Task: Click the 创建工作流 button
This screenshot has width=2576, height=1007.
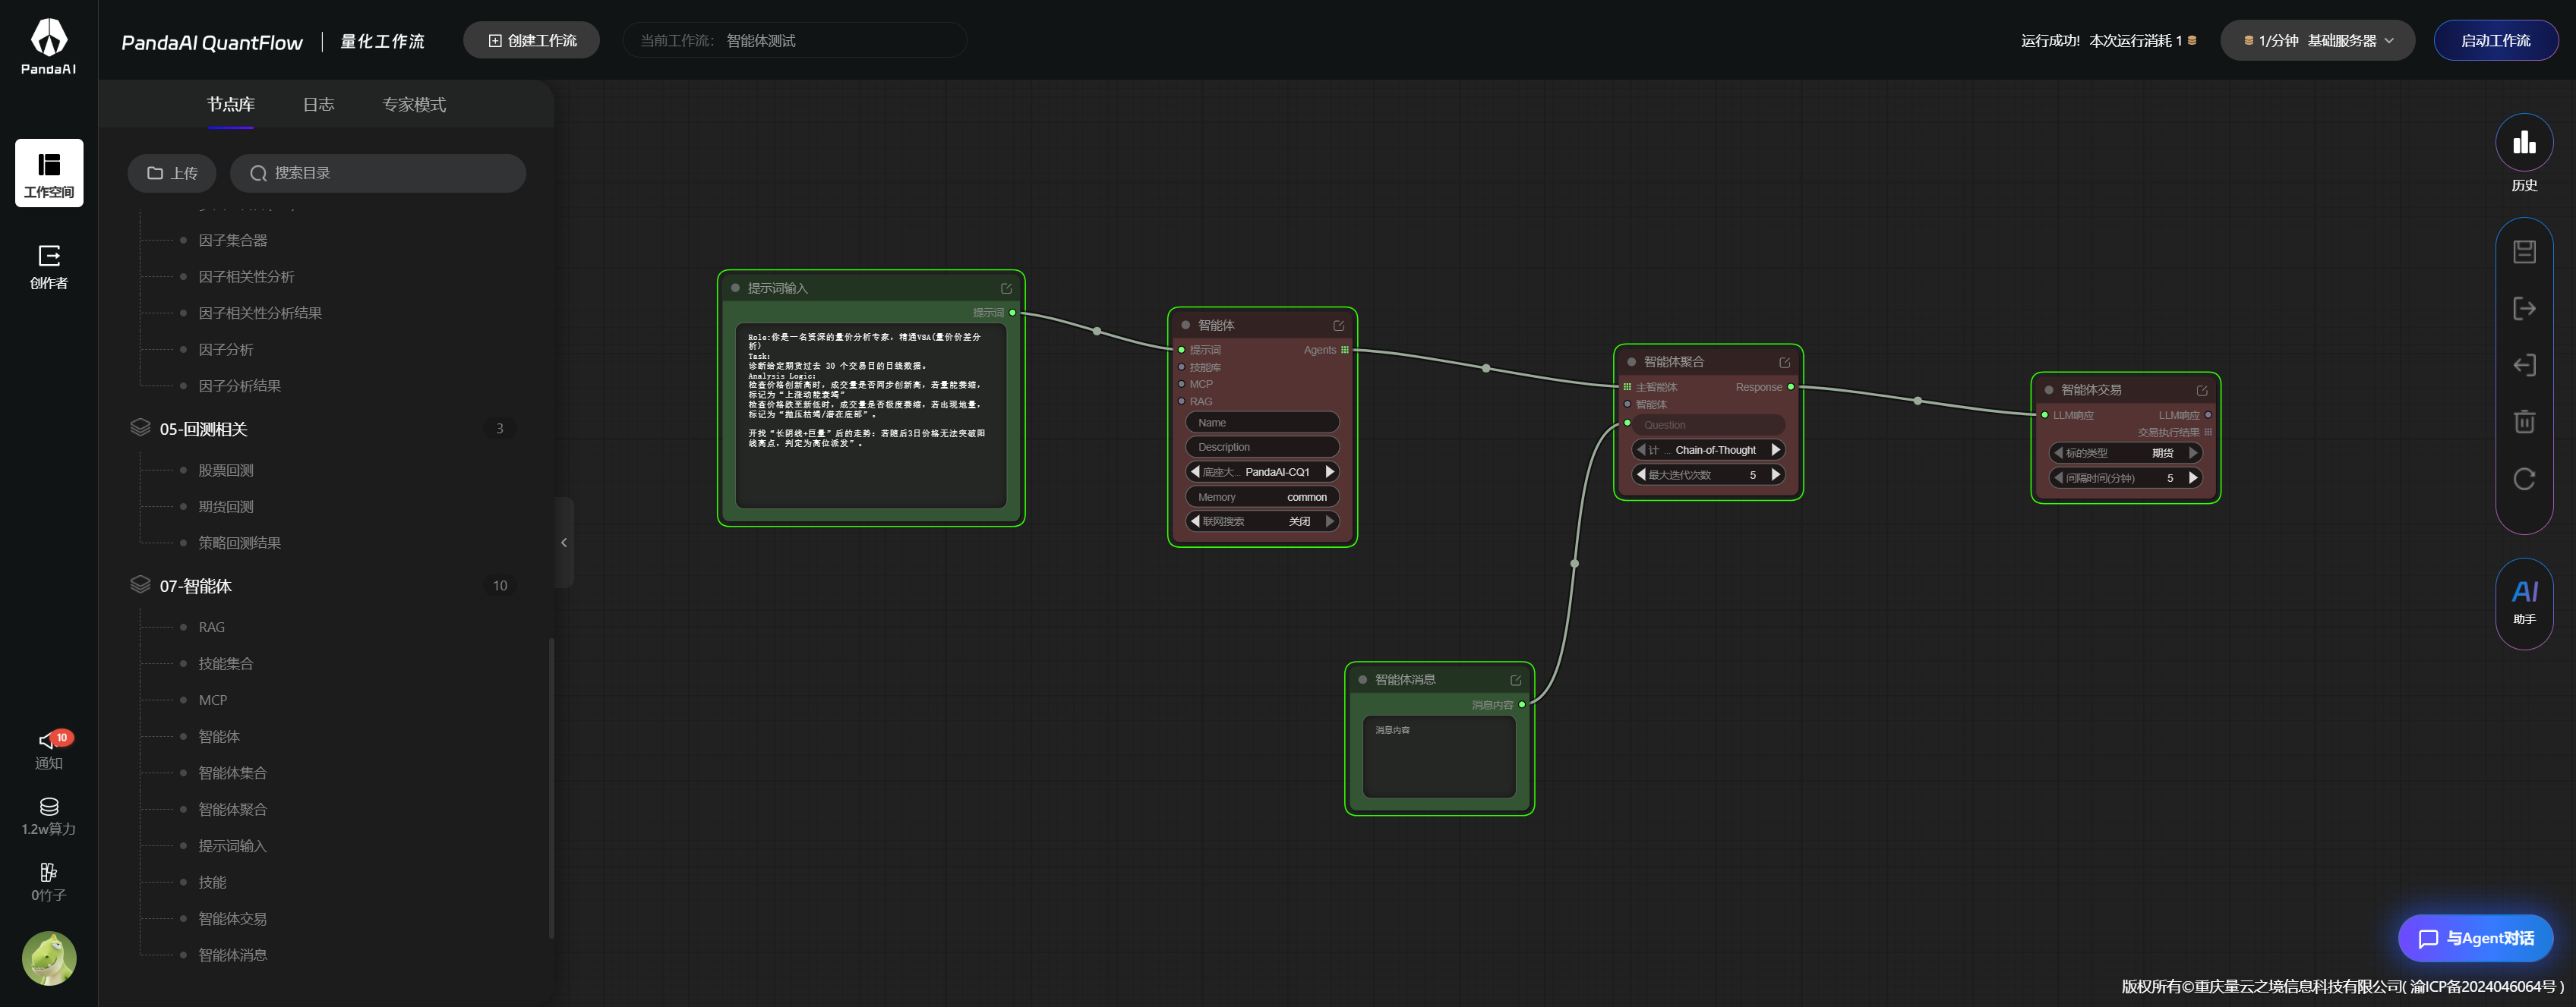Action: [531, 41]
